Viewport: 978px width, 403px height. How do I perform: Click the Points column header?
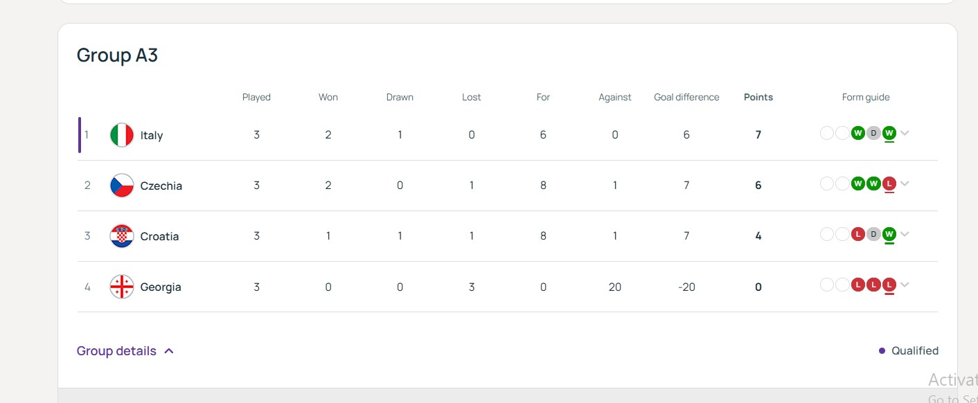point(758,97)
